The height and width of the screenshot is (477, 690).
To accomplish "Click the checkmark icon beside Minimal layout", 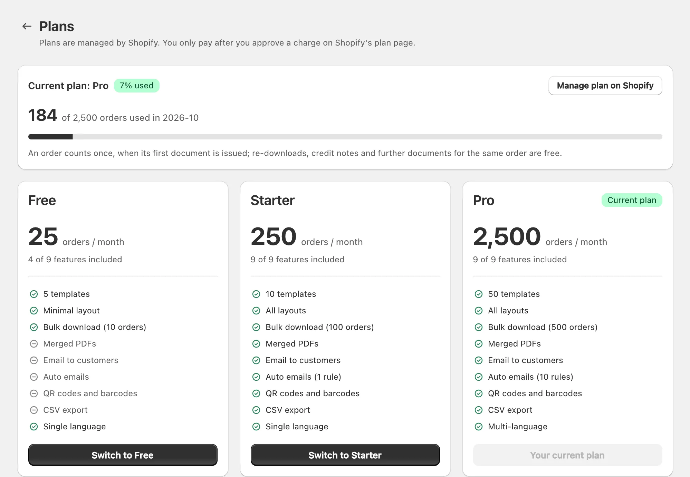I will [x=34, y=311].
